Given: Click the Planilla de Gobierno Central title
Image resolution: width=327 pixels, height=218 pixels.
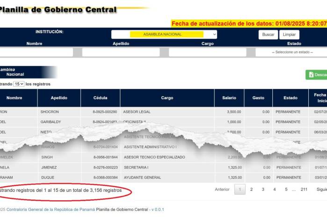Looking at the screenshot, I should 58,10.
